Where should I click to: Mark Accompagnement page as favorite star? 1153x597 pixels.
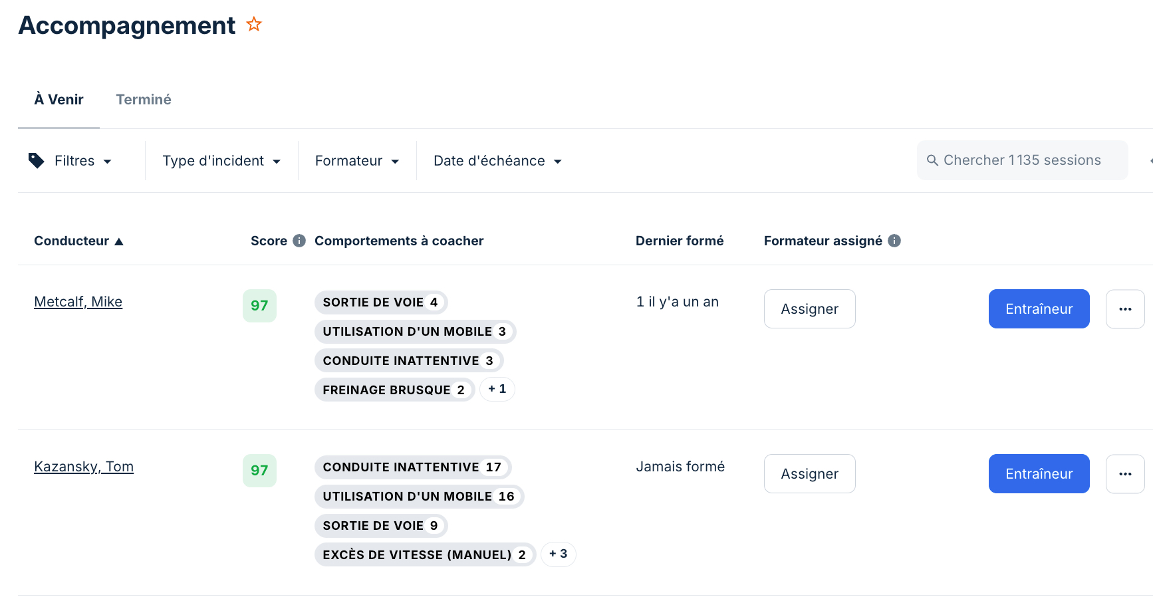[x=254, y=25]
